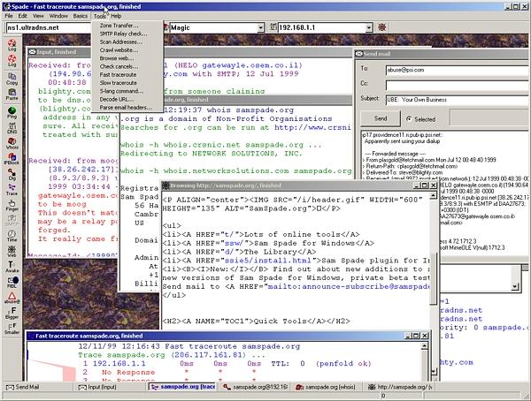531x401 pixels.
Task: Select Scan Addresses... in the Tools menu
Action: tap(127, 42)
